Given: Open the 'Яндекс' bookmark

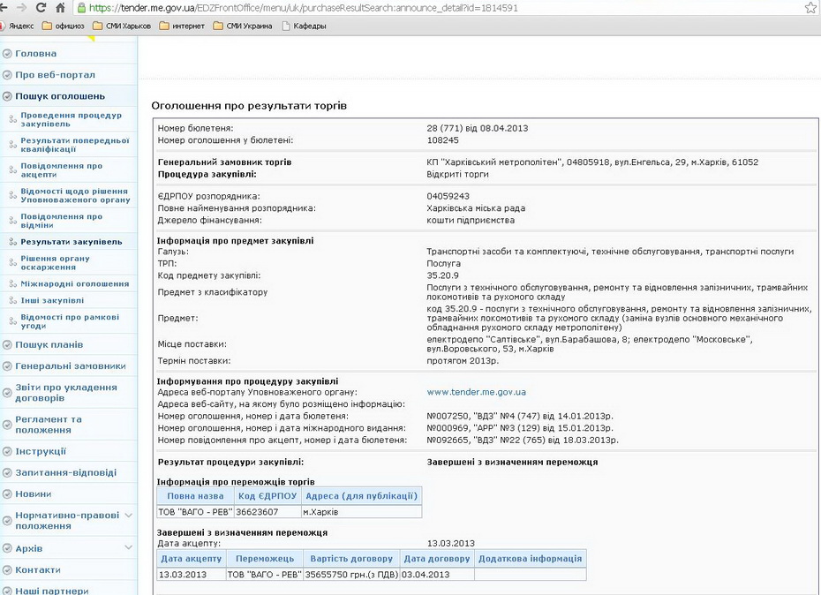Looking at the screenshot, I should click(20, 26).
